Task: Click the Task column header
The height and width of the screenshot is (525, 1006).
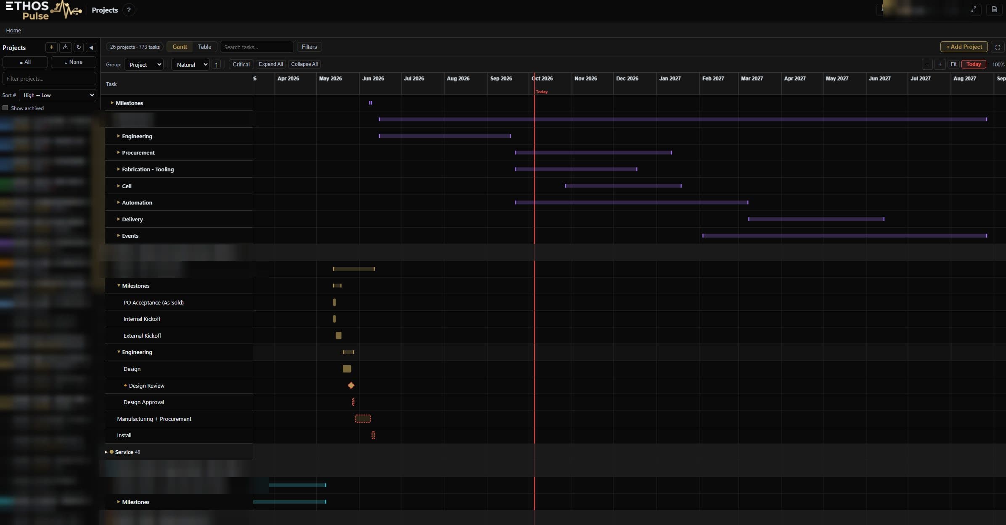Action: click(x=111, y=84)
